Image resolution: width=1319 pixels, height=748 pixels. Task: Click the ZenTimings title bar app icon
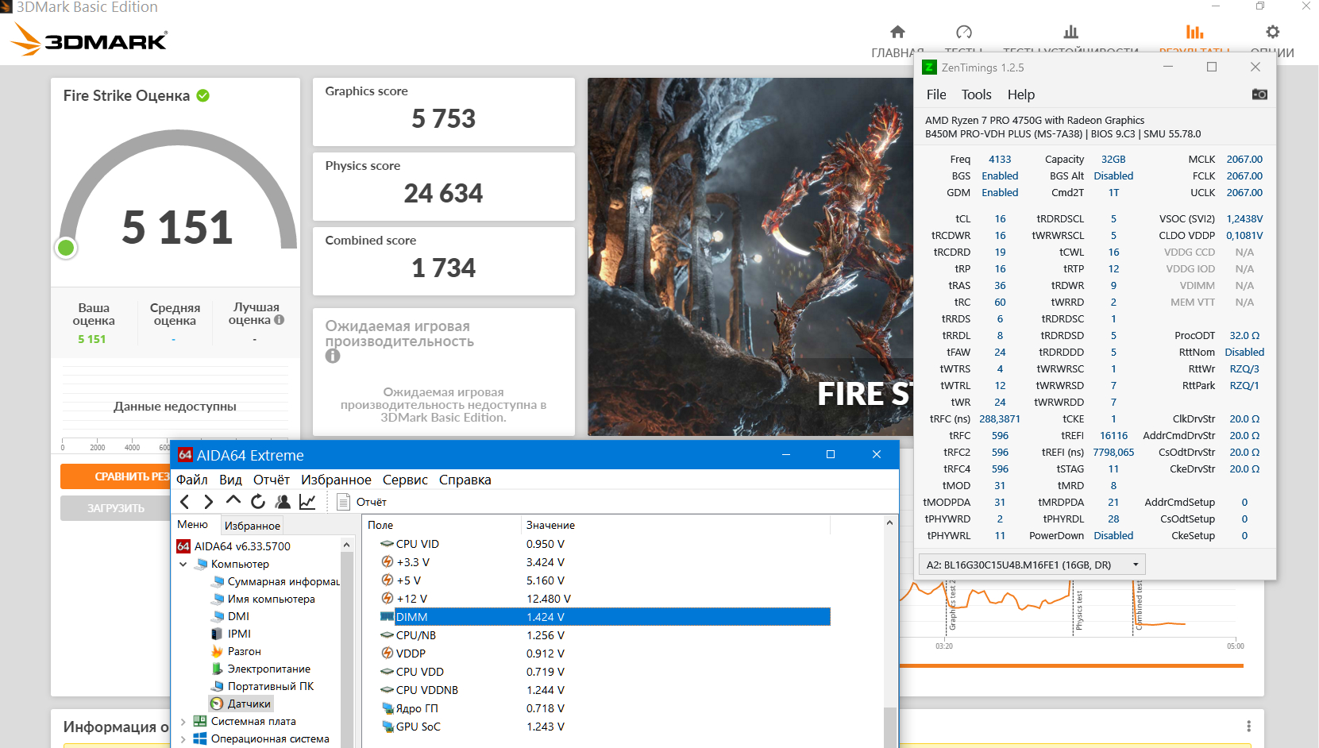coord(930,67)
